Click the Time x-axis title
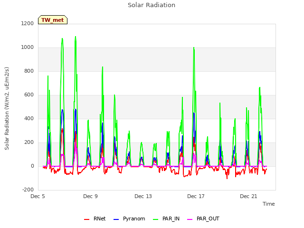 pos(268,204)
